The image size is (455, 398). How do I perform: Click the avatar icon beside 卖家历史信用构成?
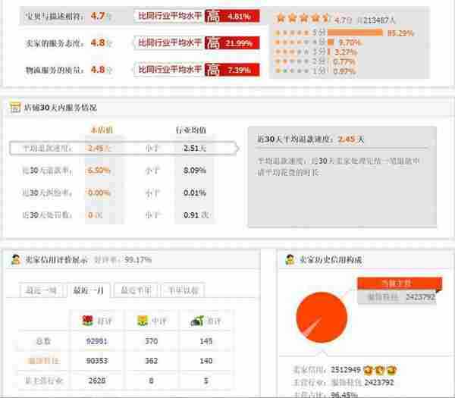(290, 260)
